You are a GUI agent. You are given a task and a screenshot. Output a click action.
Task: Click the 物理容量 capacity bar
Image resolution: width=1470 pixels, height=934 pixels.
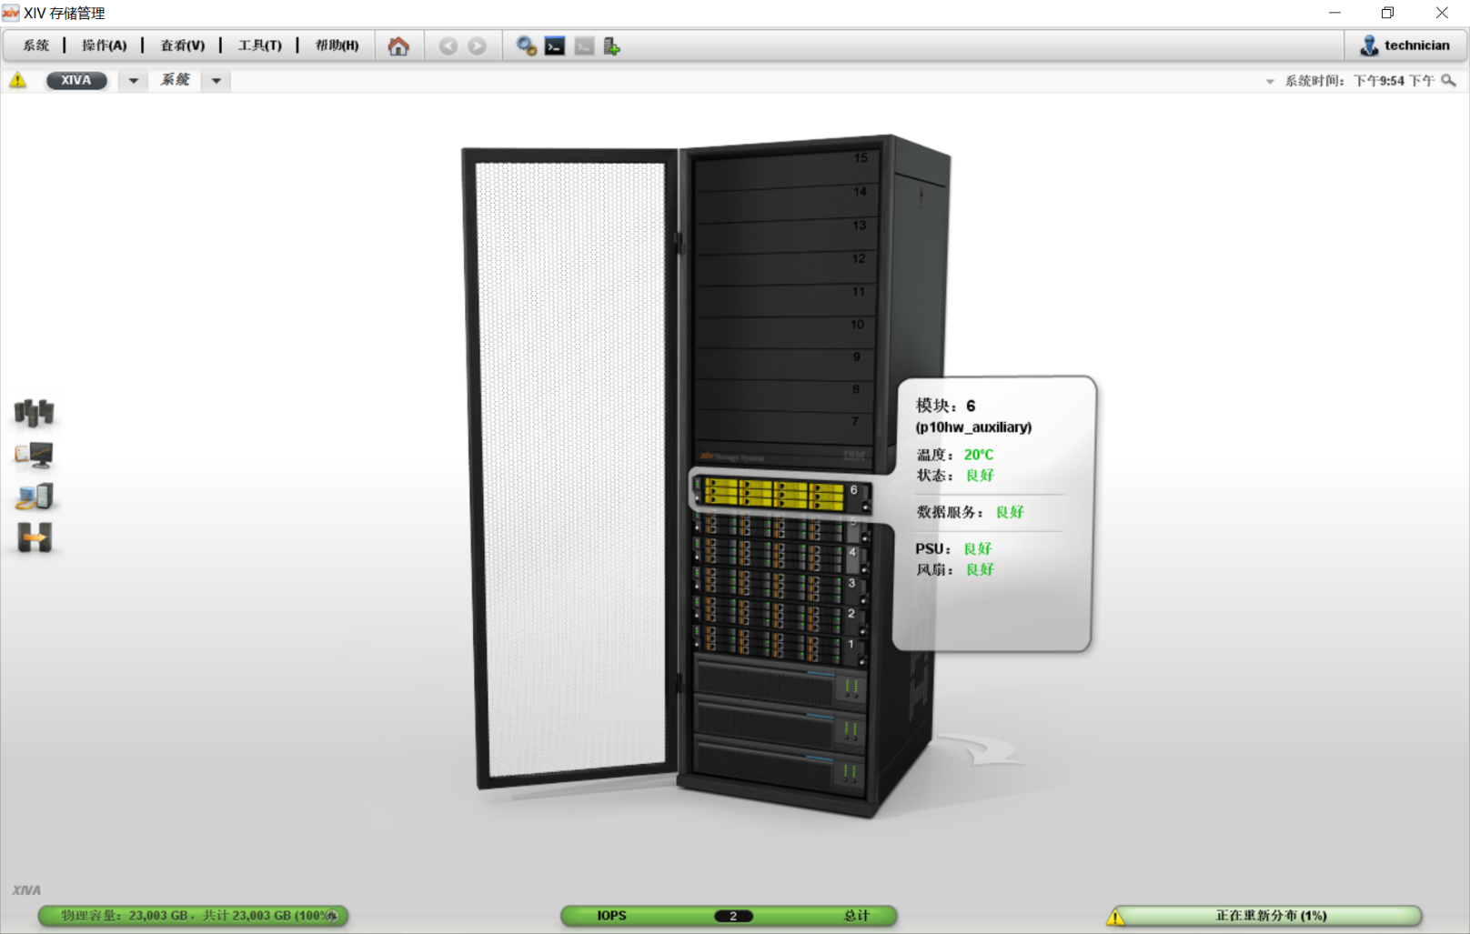pos(193,916)
